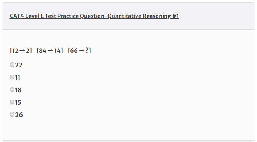Click the [84 → 14] example pair

(50, 51)
